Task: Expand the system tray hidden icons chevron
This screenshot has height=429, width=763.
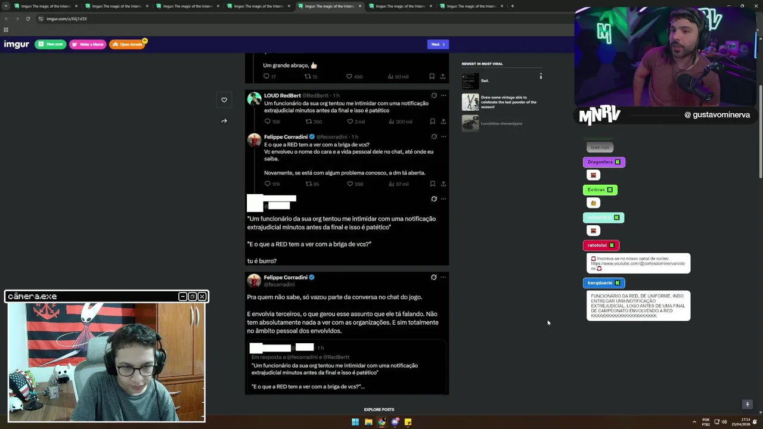Action: click(x=694, y=422)
